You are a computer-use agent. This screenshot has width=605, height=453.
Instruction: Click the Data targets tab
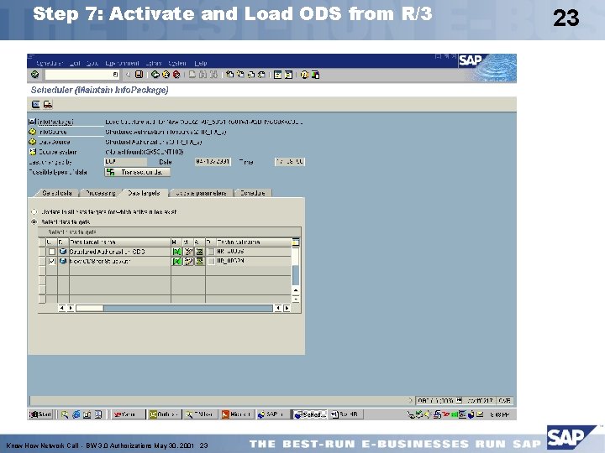(x=144, y=193)
